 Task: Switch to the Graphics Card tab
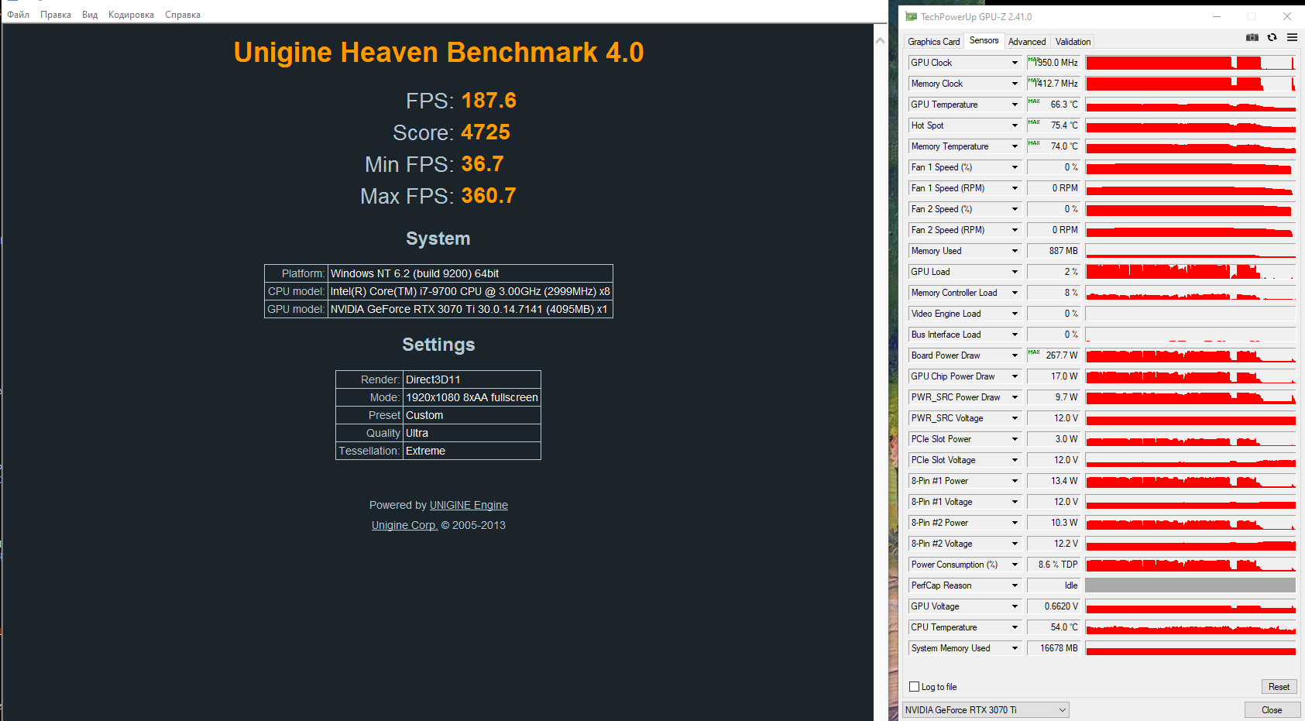pyautogui.click(x=934, y=42)
